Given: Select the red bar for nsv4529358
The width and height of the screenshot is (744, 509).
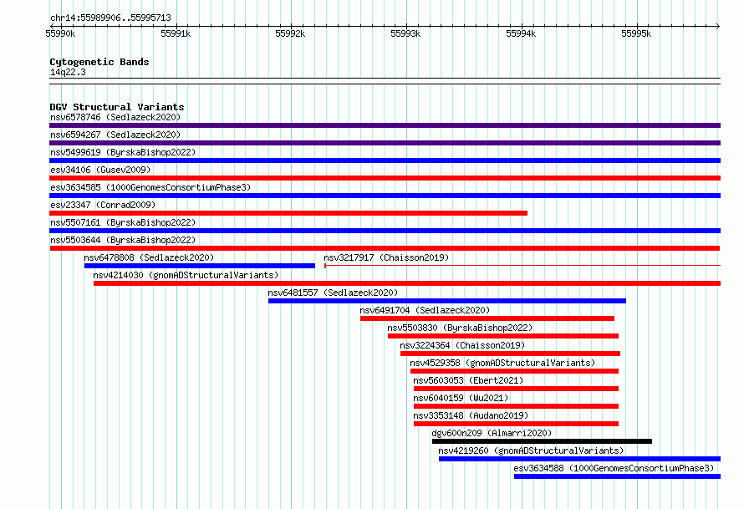Looking at the screenshot, I should [x=514, y=371].
